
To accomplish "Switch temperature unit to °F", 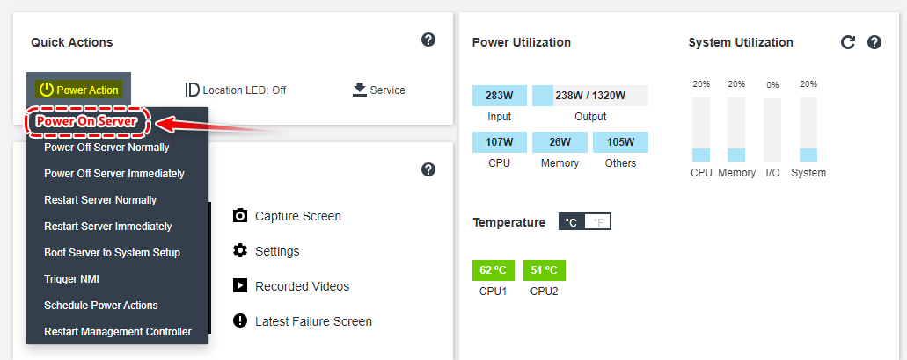I will pyautogui.click(x=598, y=222).
